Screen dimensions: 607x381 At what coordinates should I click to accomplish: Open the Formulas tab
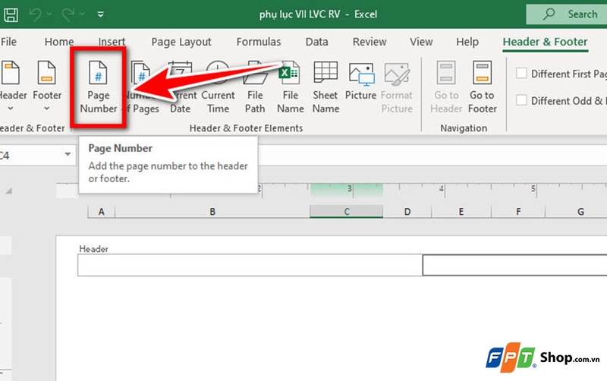(259, 42)
